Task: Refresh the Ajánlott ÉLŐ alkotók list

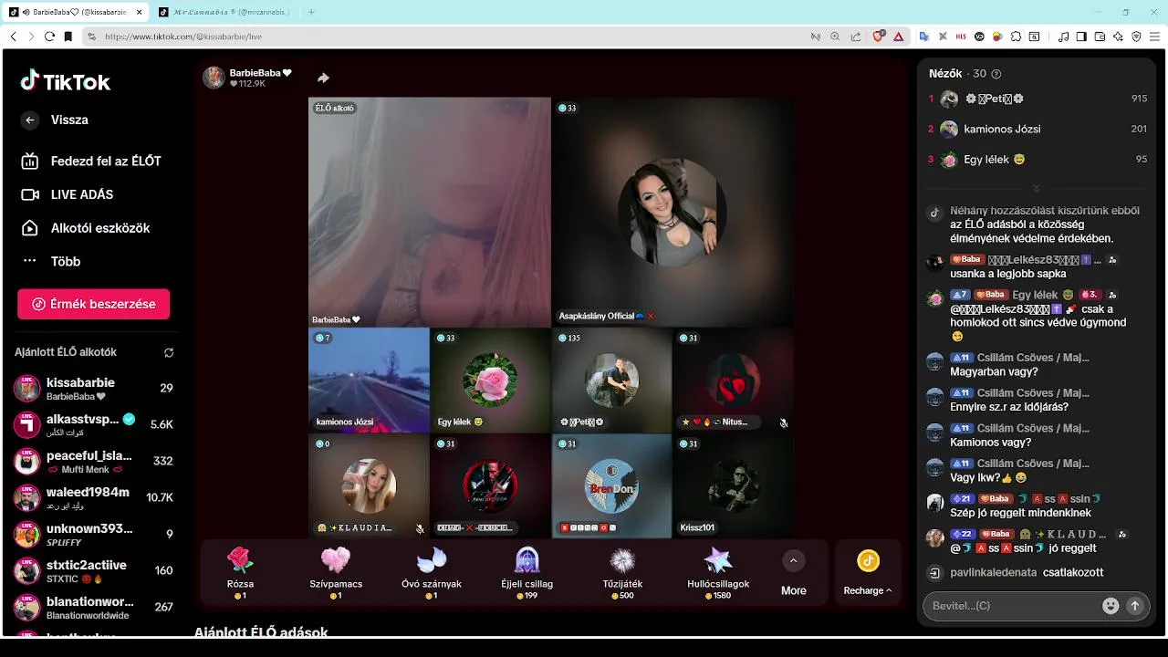Action: click(x=169, y=352)
